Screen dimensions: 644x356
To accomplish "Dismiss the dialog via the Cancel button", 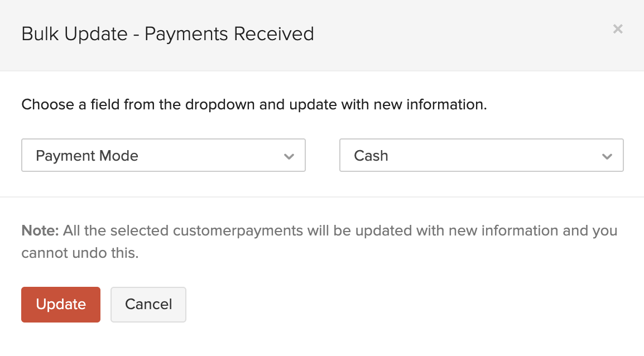I will click(148, 305).
